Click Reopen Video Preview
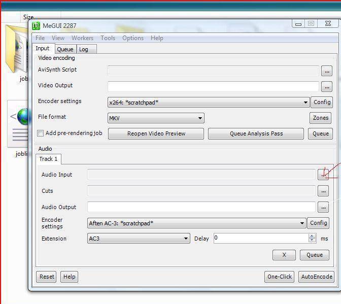 tap(156, 133)
